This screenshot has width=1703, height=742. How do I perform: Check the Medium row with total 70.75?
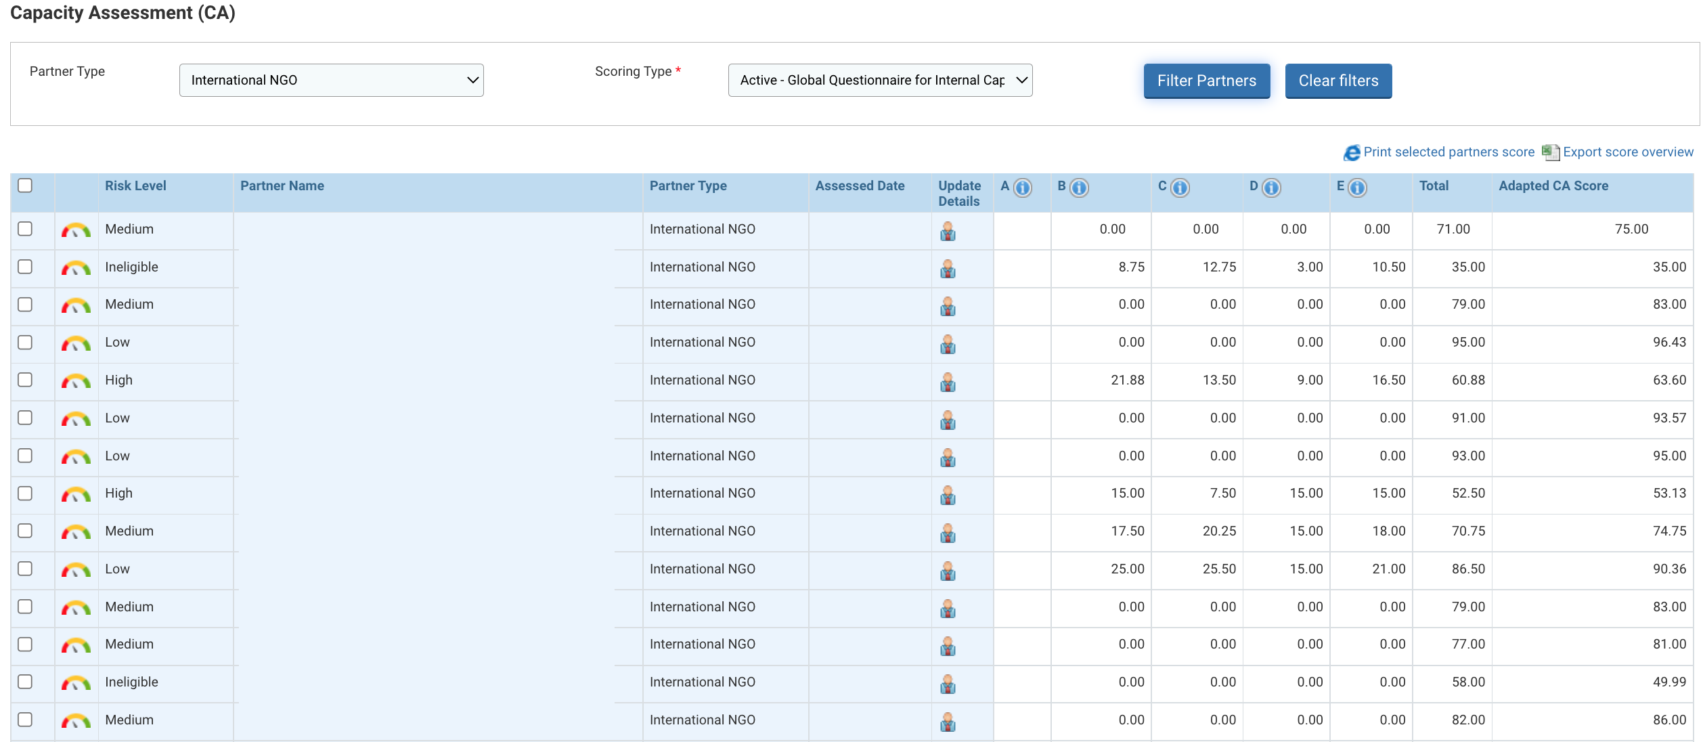pos(25,531)
